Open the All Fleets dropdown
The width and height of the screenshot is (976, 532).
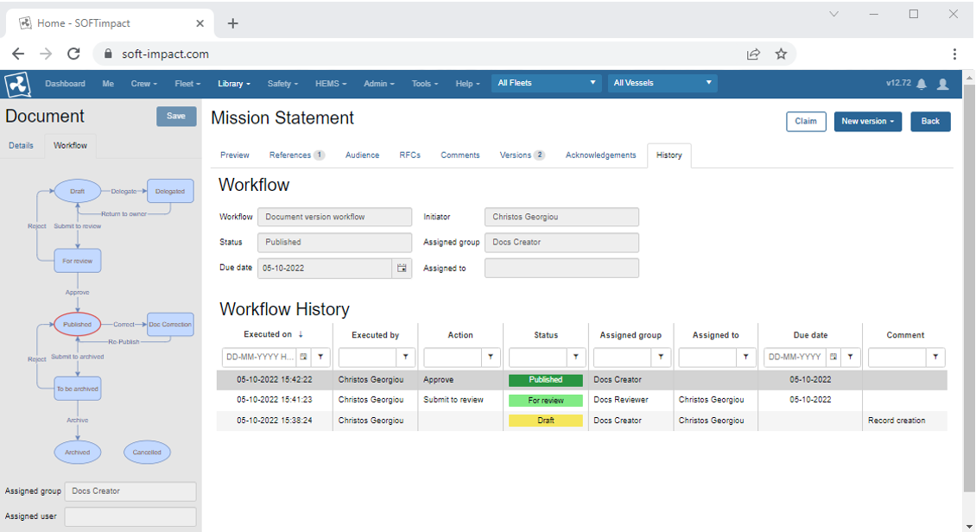pos(547,84)
